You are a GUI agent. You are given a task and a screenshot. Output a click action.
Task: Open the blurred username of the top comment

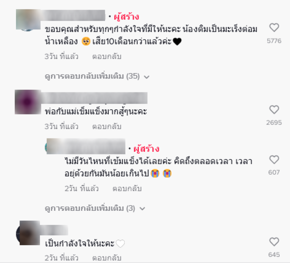point(73,15)
